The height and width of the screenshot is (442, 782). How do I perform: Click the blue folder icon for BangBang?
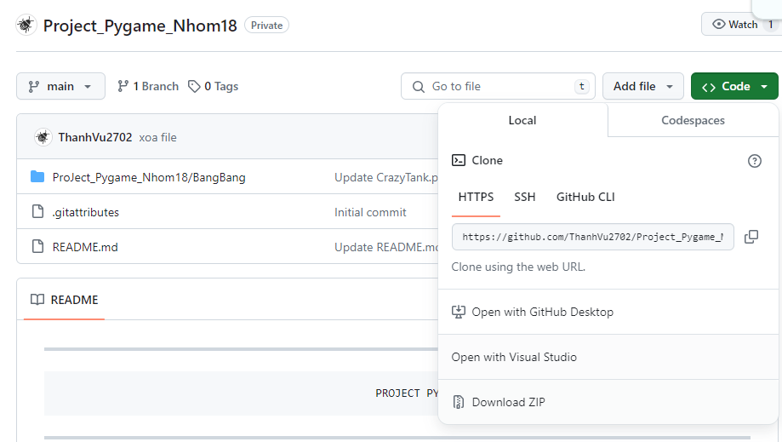click(x=37, y=176)
